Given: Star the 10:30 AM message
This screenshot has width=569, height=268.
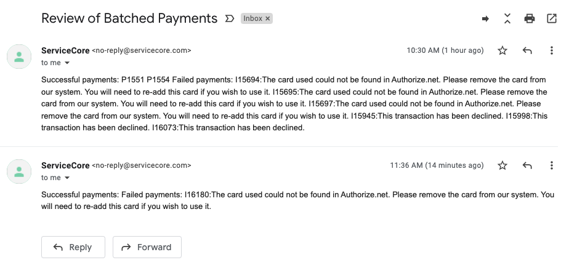Looking at the screenshot, I should [x=502, y=50].
